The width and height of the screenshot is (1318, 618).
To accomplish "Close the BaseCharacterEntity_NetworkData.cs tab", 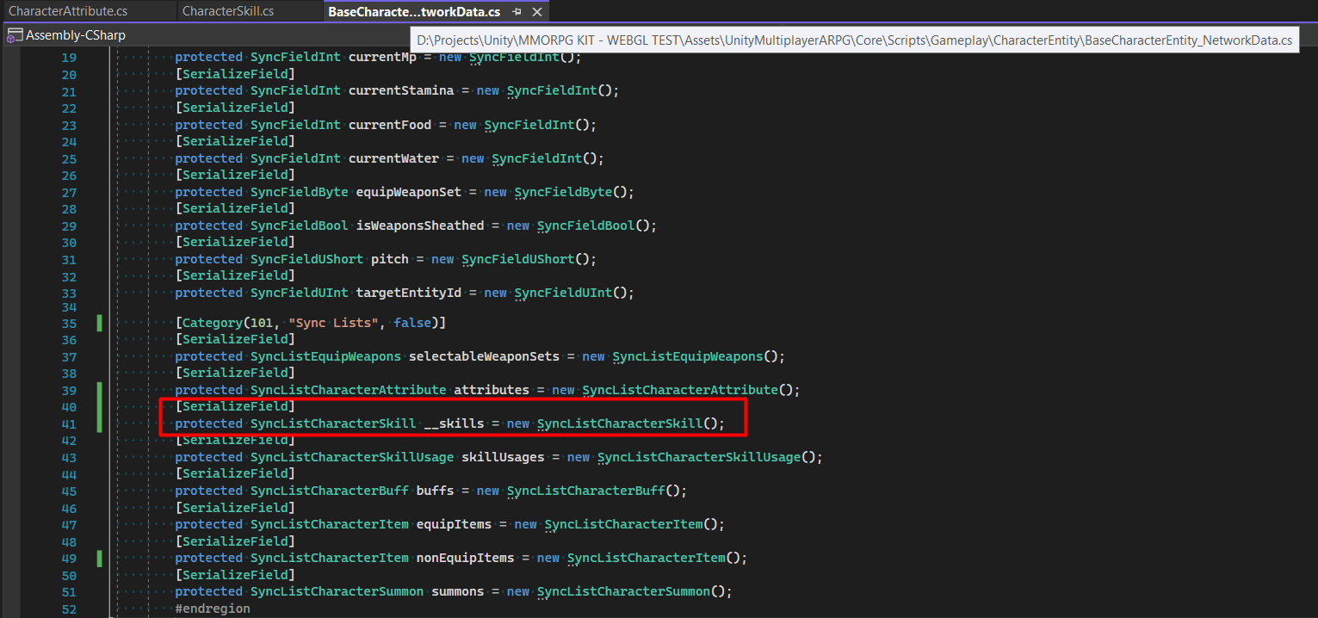I will (537, 12).
